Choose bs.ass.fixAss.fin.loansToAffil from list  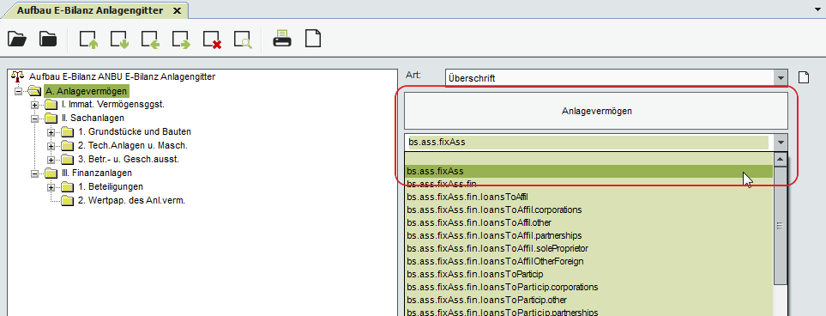tap(588, 197)
